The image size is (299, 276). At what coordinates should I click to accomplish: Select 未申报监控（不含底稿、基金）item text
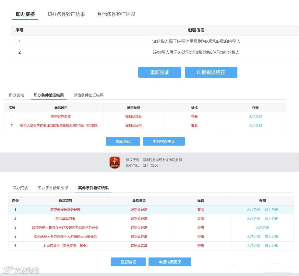click(65, 246)
